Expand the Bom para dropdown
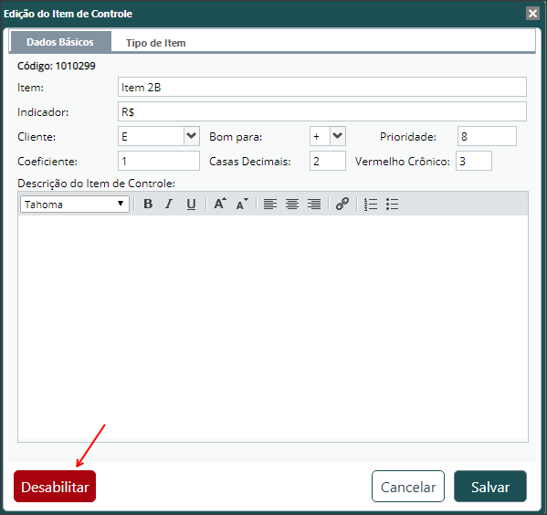Image resolution: width=547 pixels, height=515 pixels. [x=338, y=136]
